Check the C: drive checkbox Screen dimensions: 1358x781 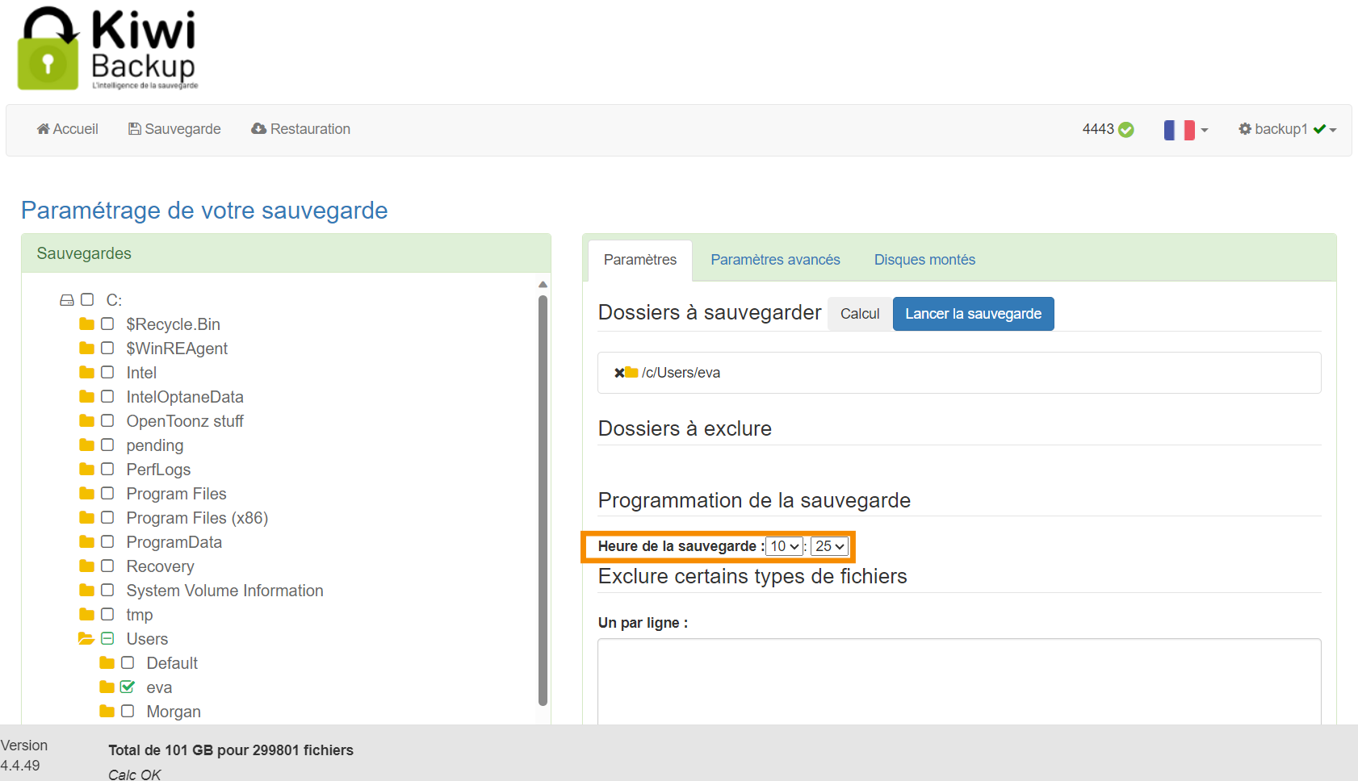[x=87, y=300]
